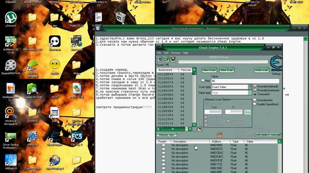Open the Help menu in Cheat Engine

(185, 53)
